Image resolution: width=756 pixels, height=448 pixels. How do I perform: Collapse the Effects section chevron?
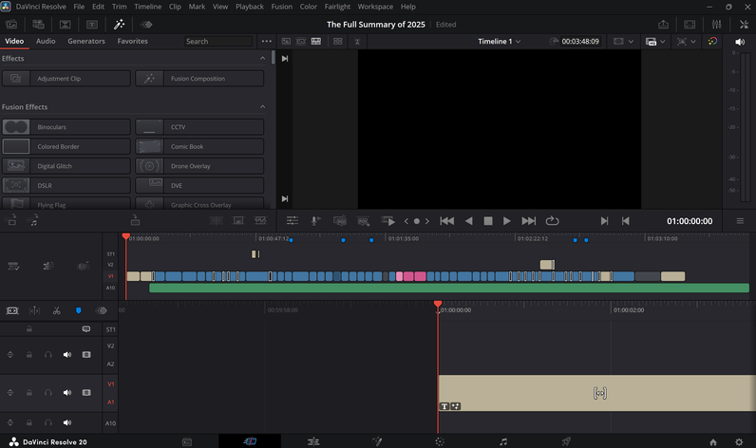[263, 59]
